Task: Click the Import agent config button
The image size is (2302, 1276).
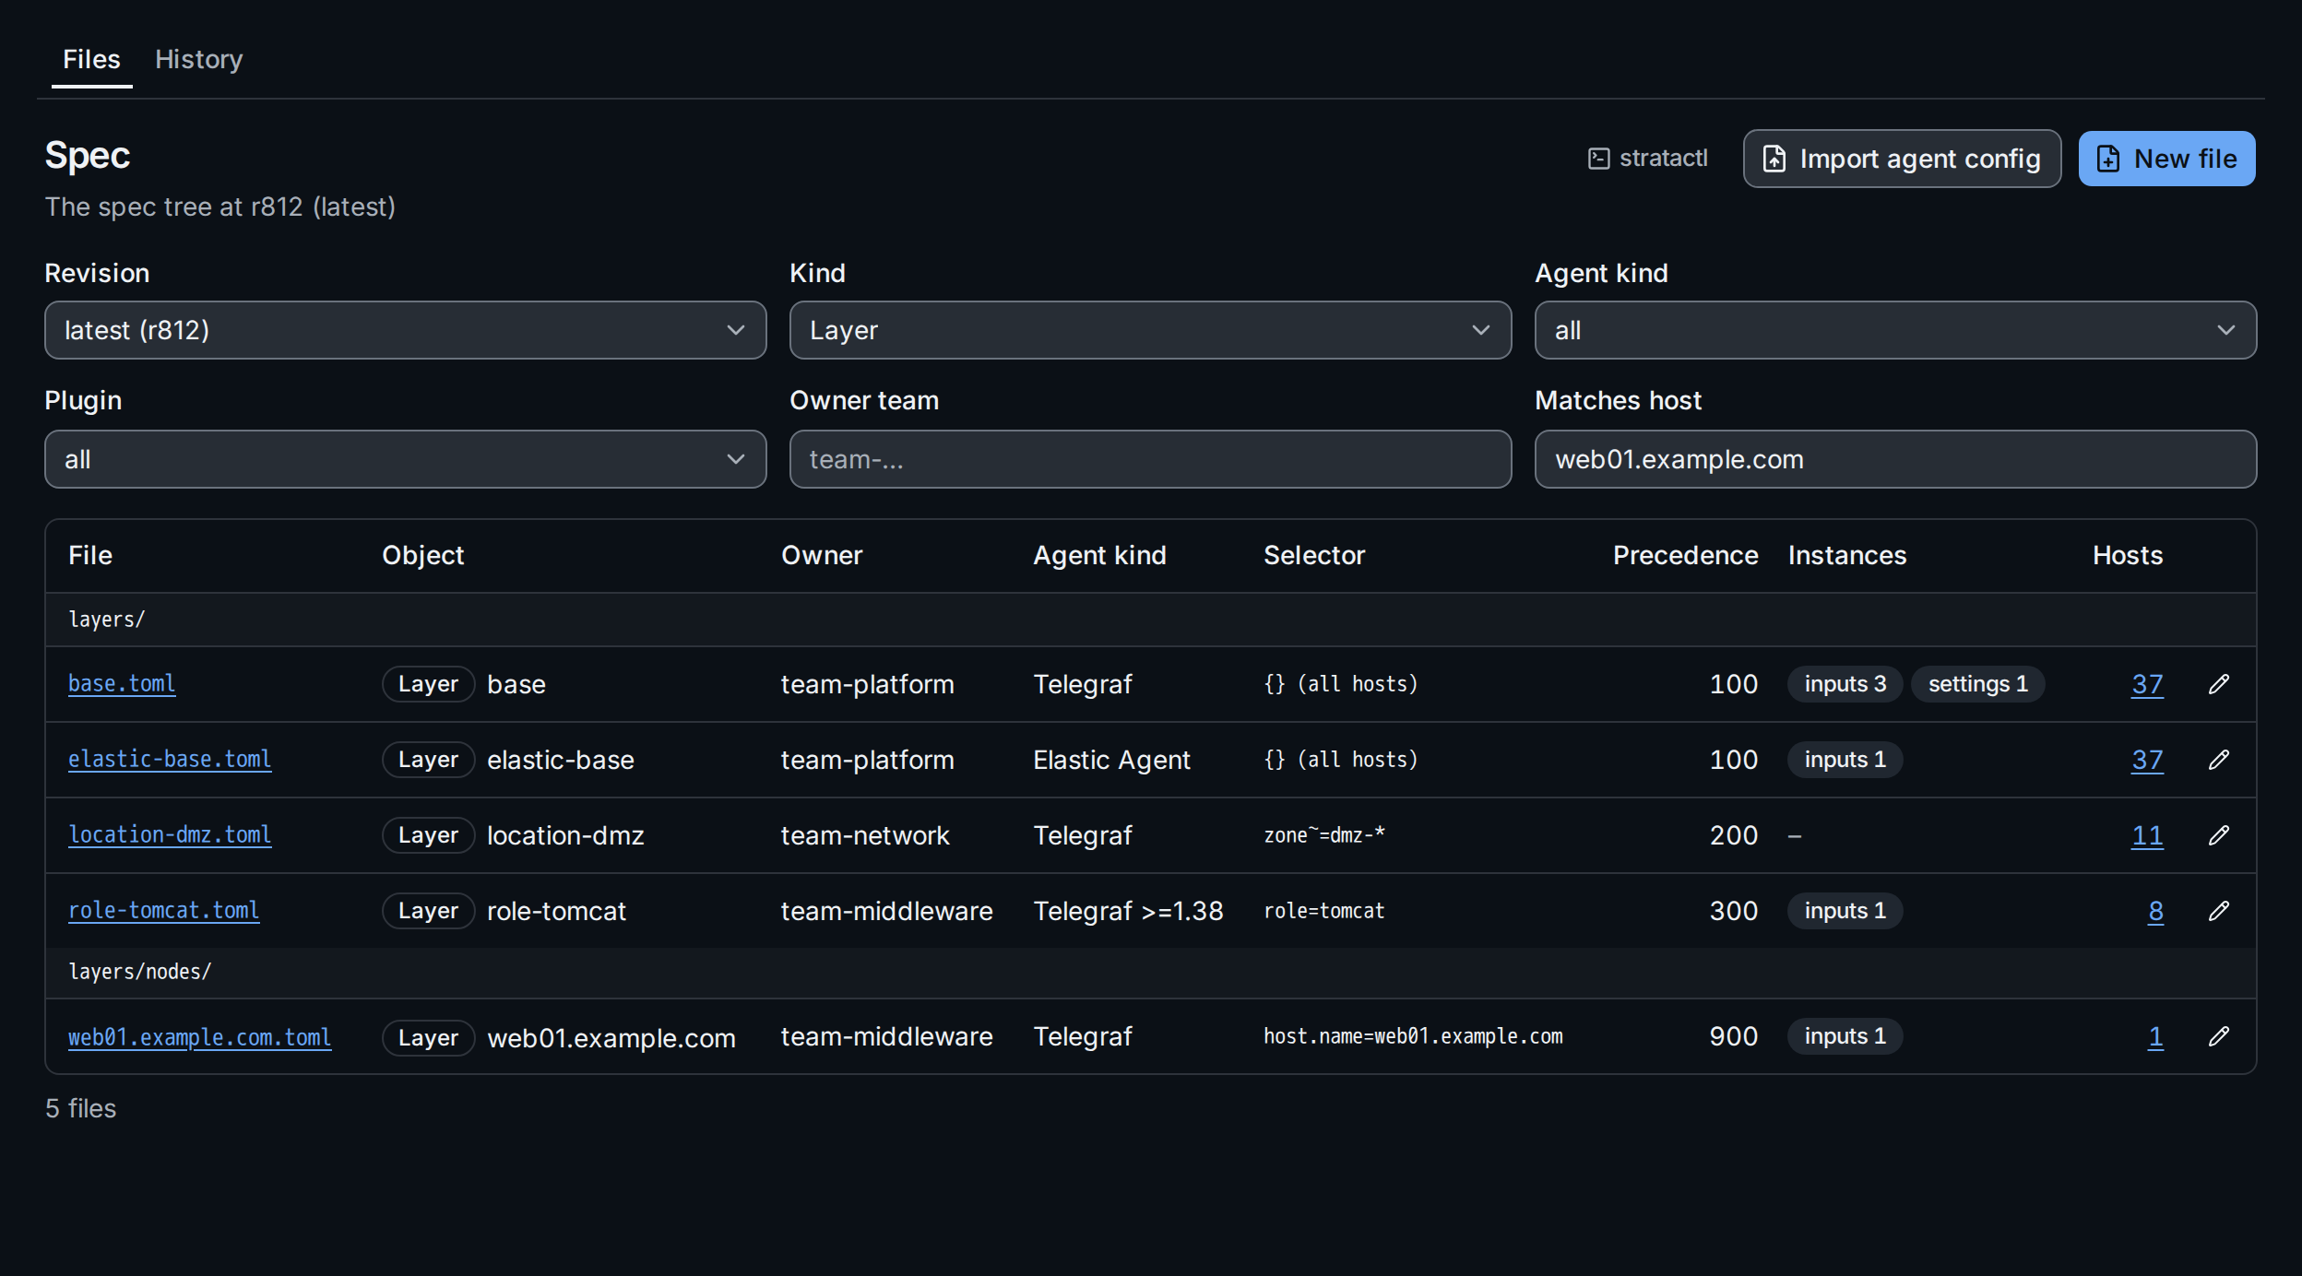Action: pos(1902,159)
